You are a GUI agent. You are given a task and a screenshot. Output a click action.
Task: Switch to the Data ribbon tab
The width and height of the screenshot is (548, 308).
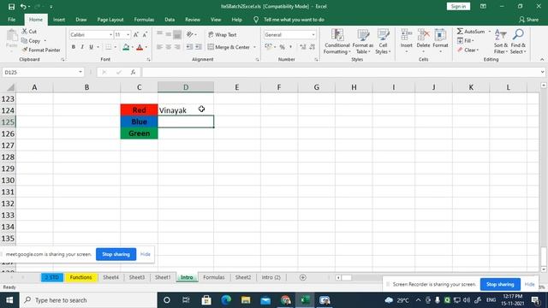click(x=170, y=20)
